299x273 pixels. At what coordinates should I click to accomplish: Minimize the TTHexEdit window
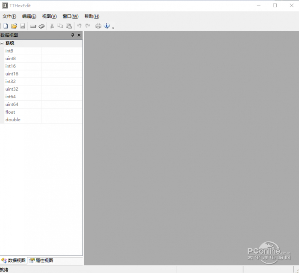pos(258,6)
